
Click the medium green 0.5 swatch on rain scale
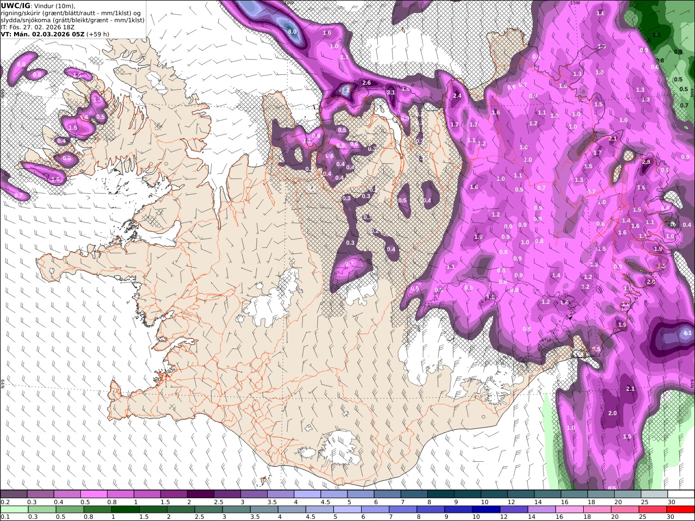[70, 509]
